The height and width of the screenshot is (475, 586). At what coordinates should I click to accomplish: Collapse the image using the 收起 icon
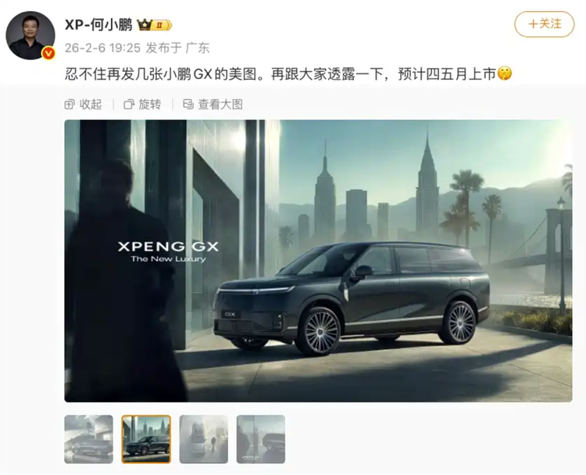(x=70, y=104)
